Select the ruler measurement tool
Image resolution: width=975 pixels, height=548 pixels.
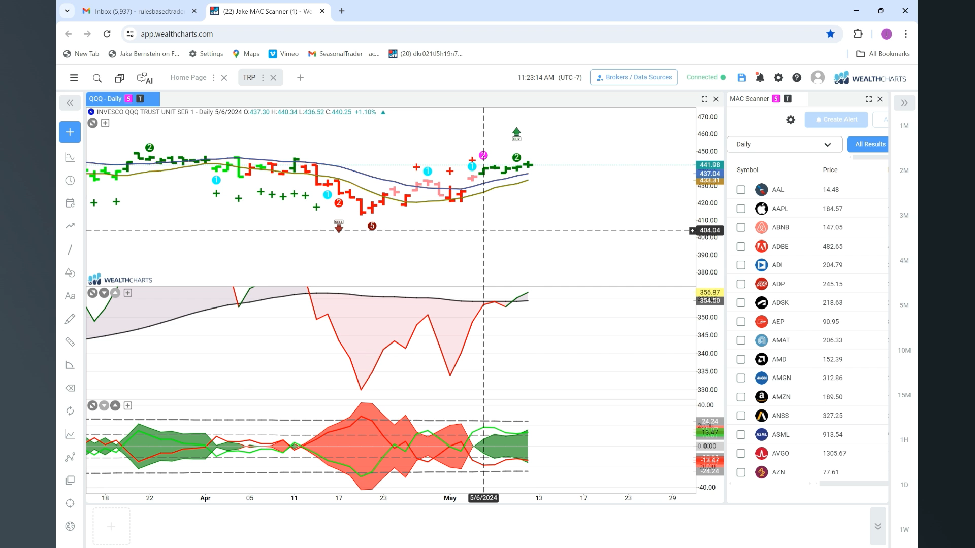70,341
